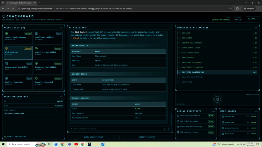Click the Webhook Processor node icon
The width and height of the screenshot is (262, 147).
[223, 128]
